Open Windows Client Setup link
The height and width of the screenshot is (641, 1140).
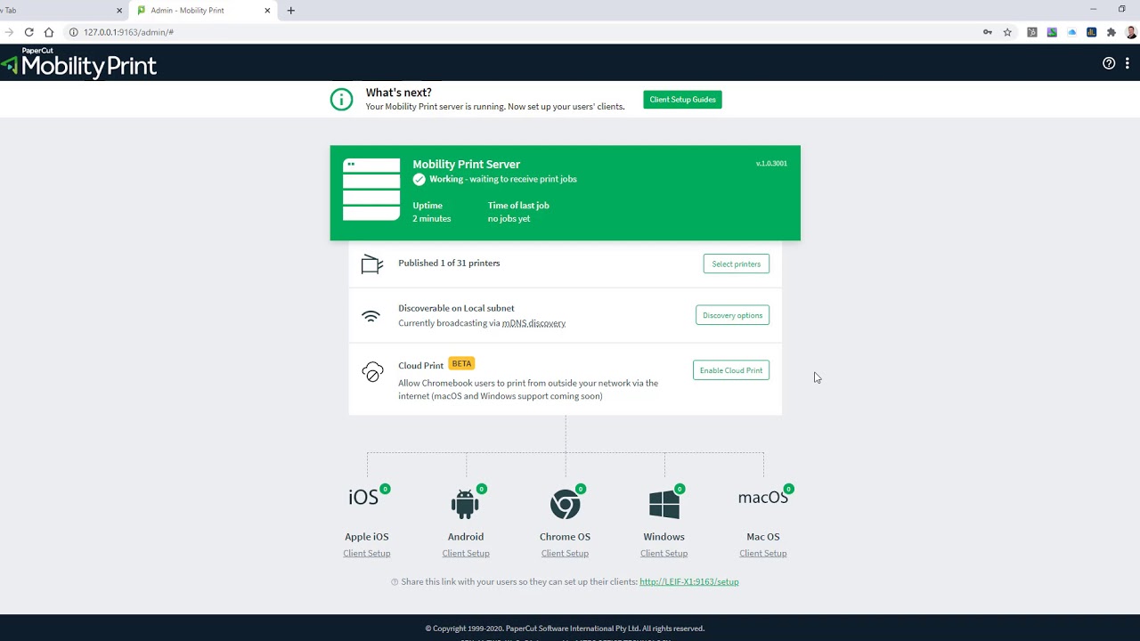pyautogui.click(x=664, y=554)
